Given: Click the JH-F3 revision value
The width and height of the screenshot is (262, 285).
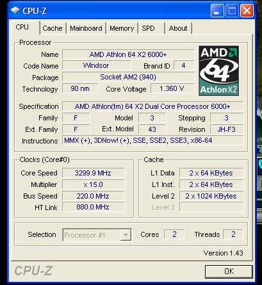Looking at the screenshot, I should point(227,129).
